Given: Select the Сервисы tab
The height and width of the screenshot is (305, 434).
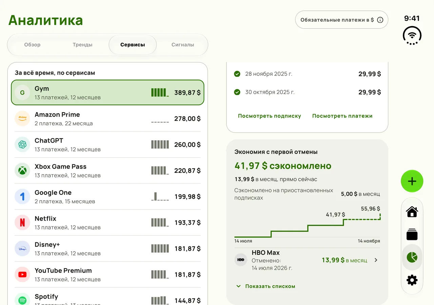Looking at the screenshot, I should (133, 45).
